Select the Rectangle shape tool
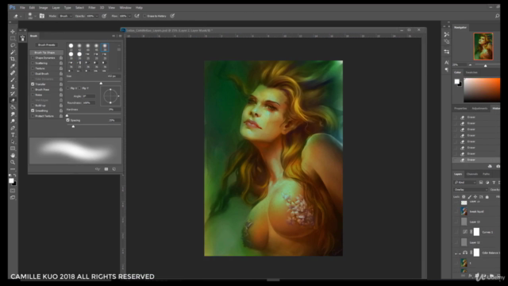508x286 pixels. pyautogui.click(x=13, y=149)
